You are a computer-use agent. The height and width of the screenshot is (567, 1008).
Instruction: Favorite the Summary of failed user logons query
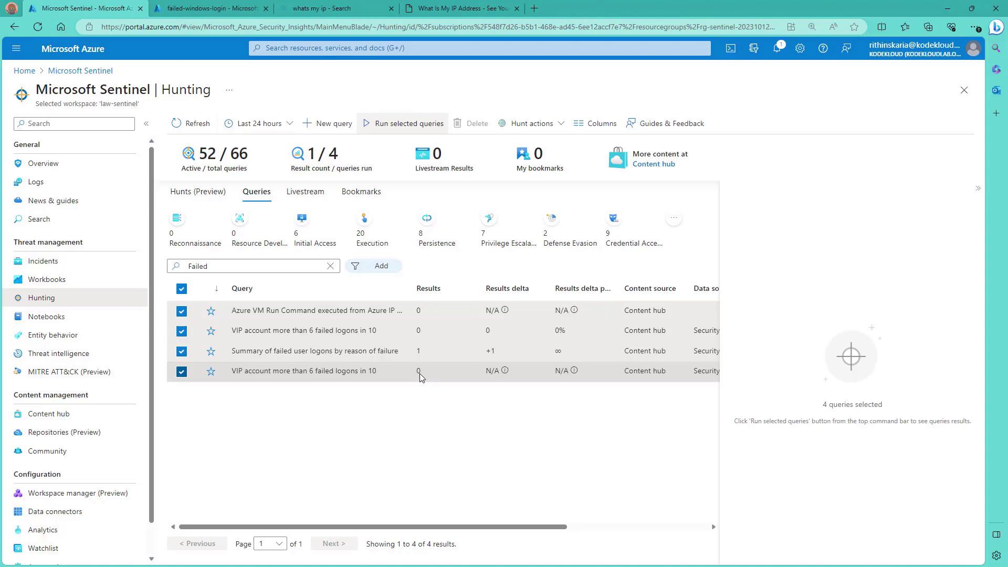[211, 351]
